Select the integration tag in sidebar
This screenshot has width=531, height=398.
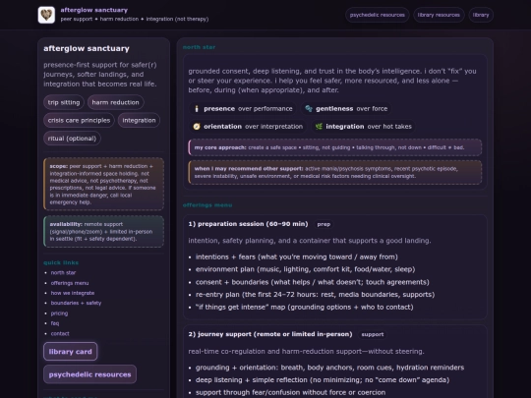coord(139,121)
